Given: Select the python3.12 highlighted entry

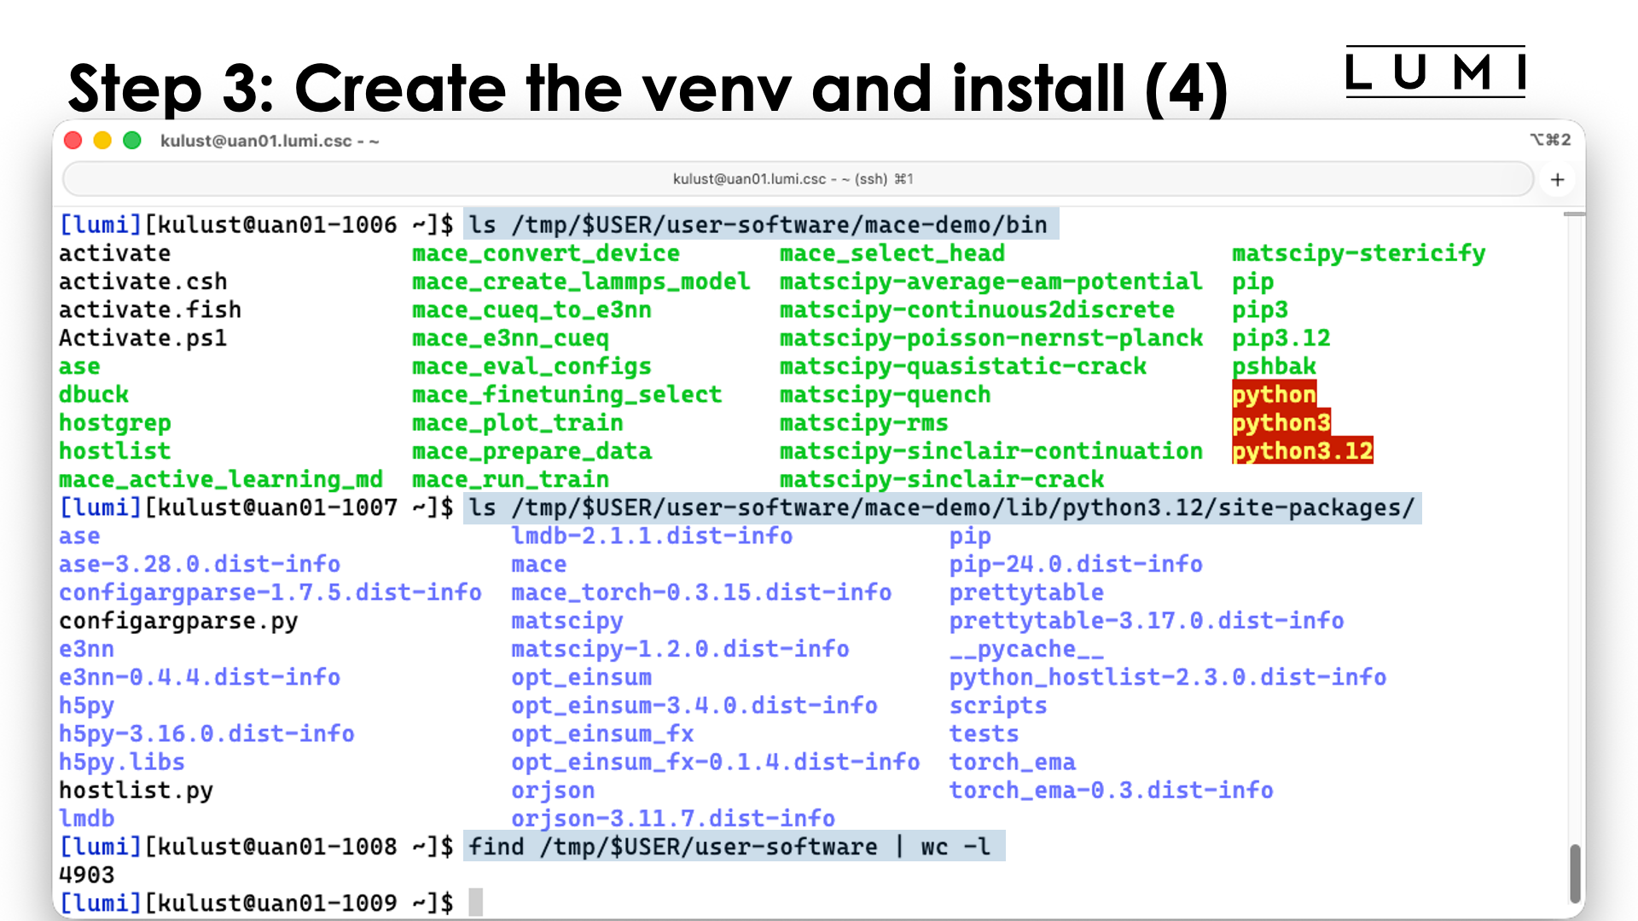Looking at the screenshot, I should pos(1301,450).
